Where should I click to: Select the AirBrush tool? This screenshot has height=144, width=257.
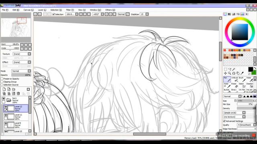tap(235, 79)
